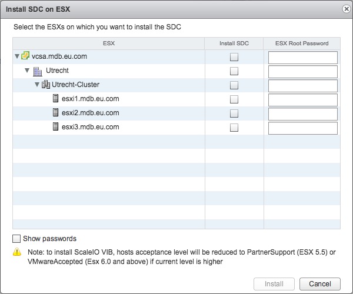Click the Utrecht-Cluster cluster icon

pos(46,85)
